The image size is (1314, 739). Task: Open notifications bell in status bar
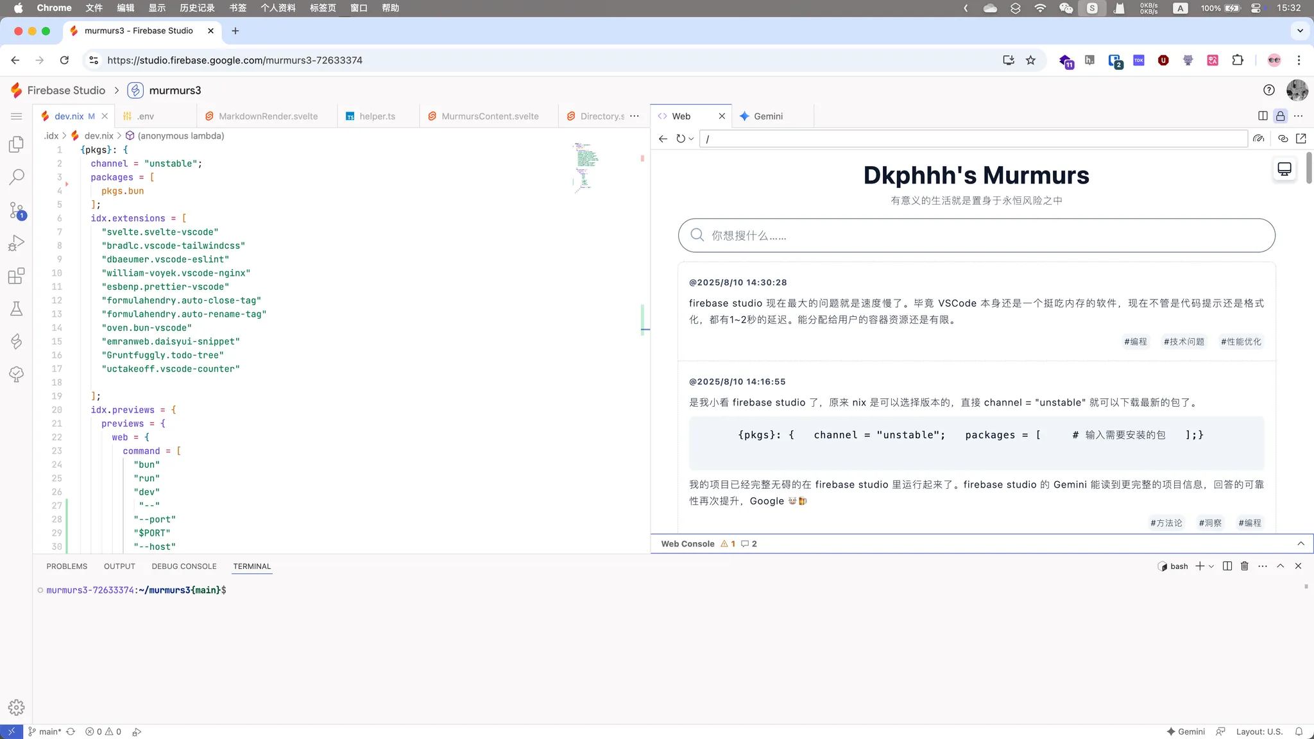1299,731
